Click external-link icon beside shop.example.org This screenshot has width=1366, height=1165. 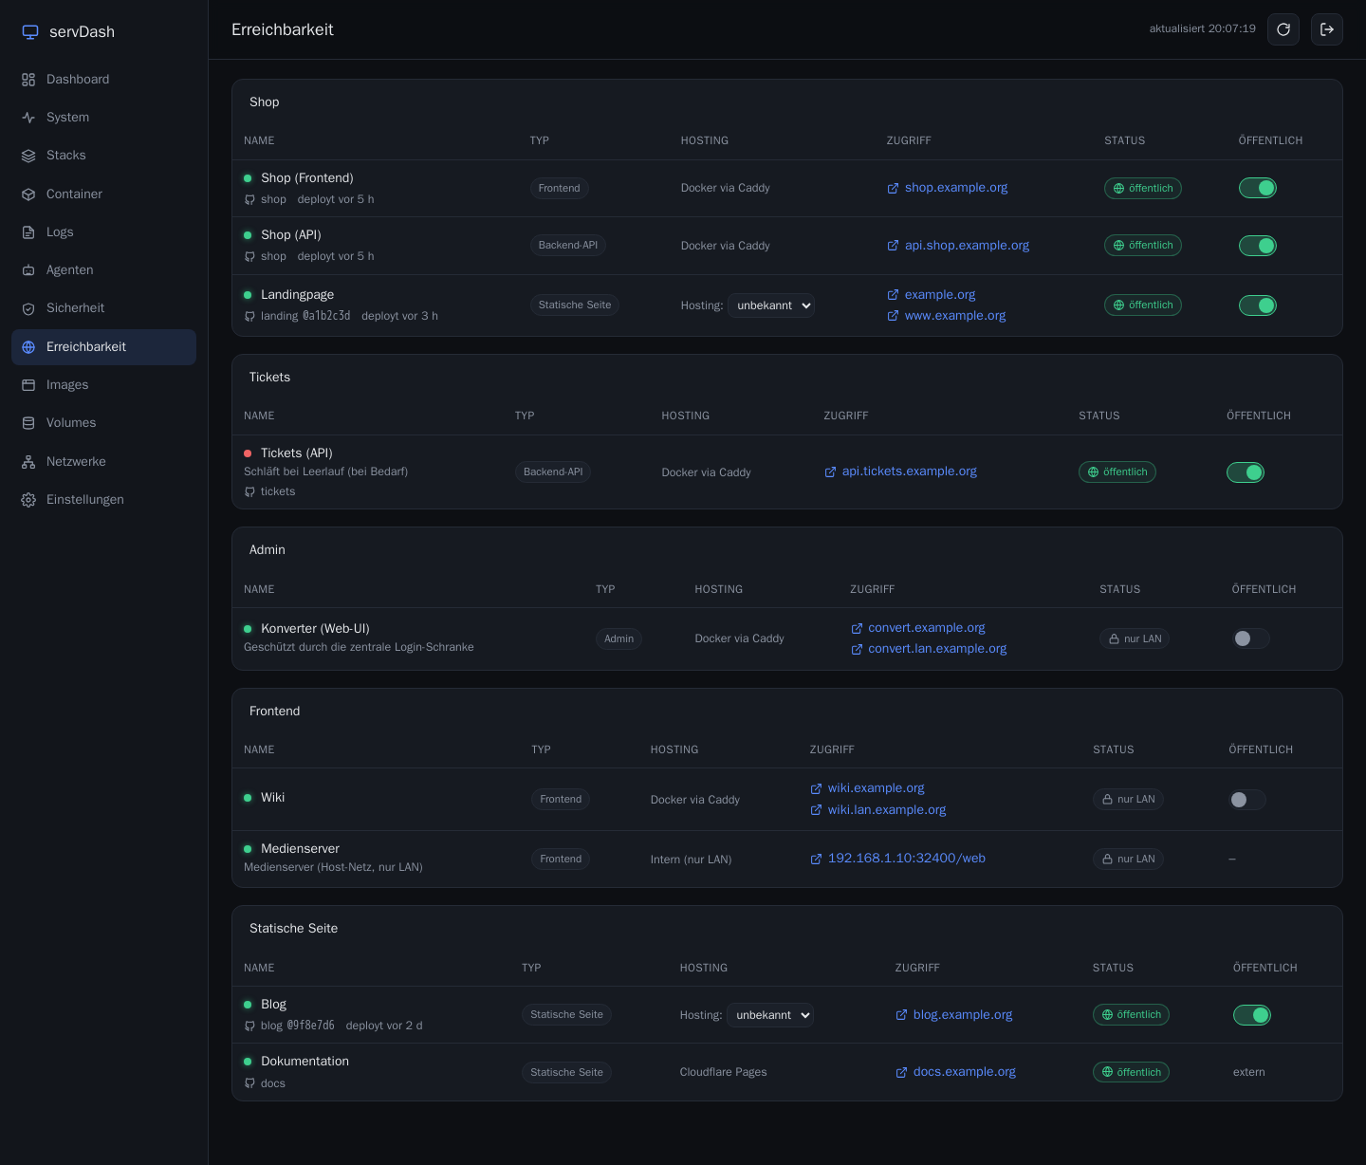click(893, 189)
